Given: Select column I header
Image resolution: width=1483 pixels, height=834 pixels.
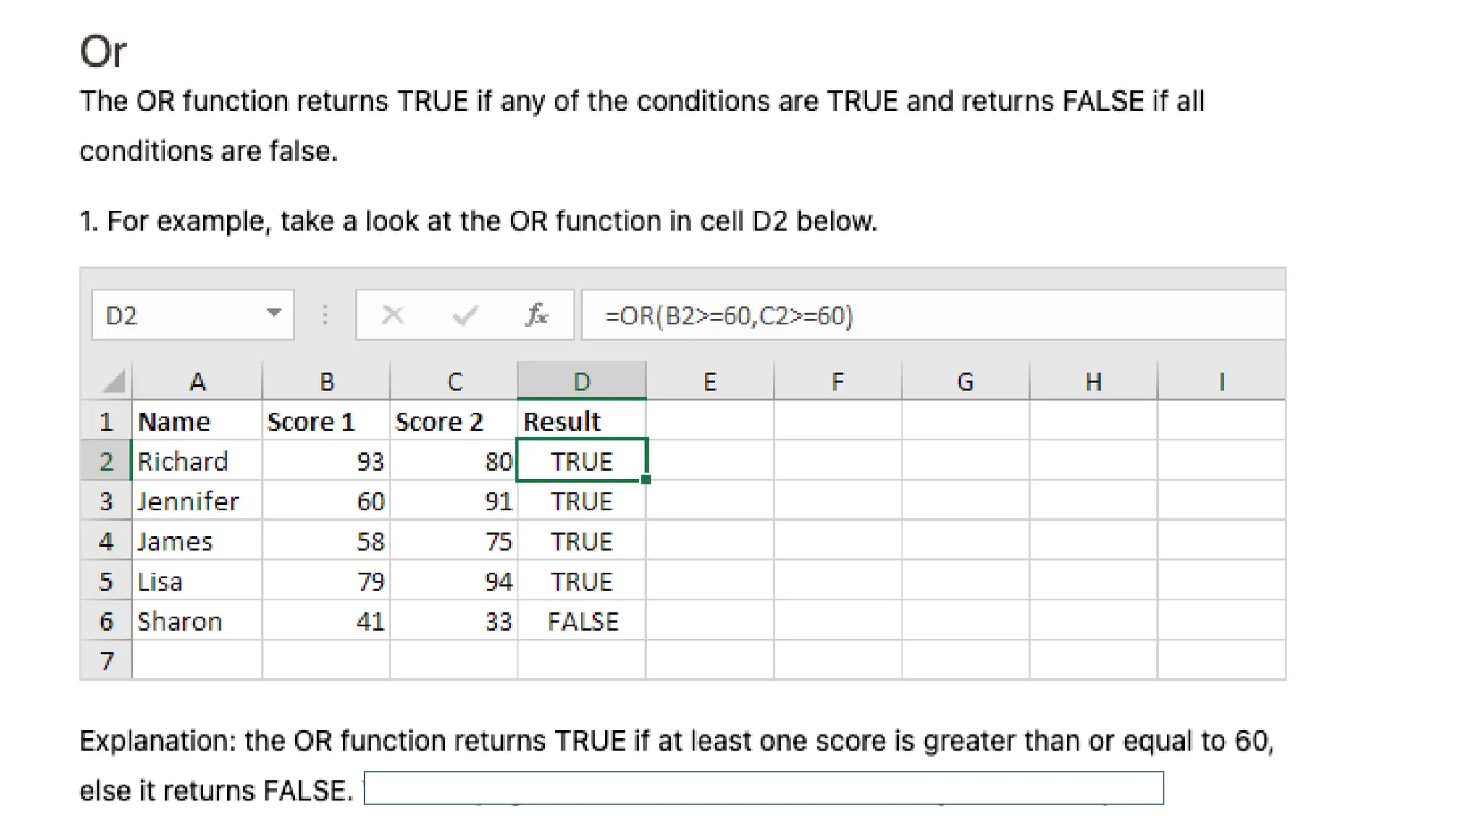Looking at the screenshot, I should (x=1222, y=381).
